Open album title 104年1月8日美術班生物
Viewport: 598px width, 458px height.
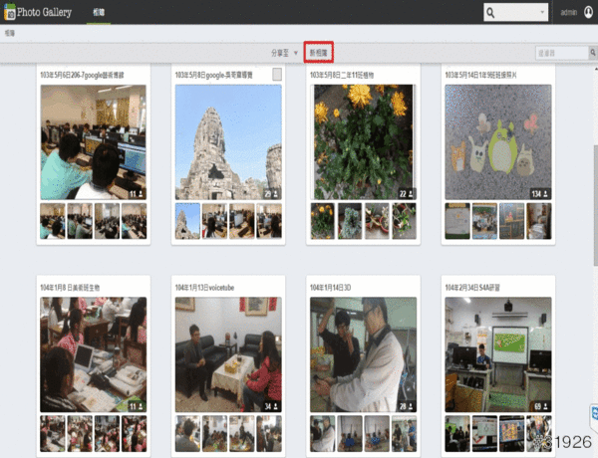(70, 288)
